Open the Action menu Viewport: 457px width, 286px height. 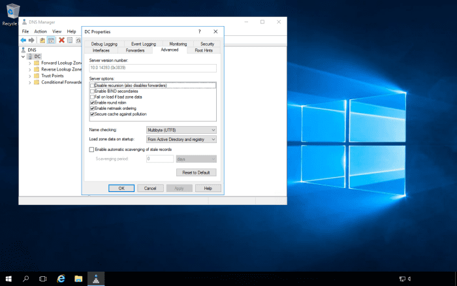(x=40, y=31)
